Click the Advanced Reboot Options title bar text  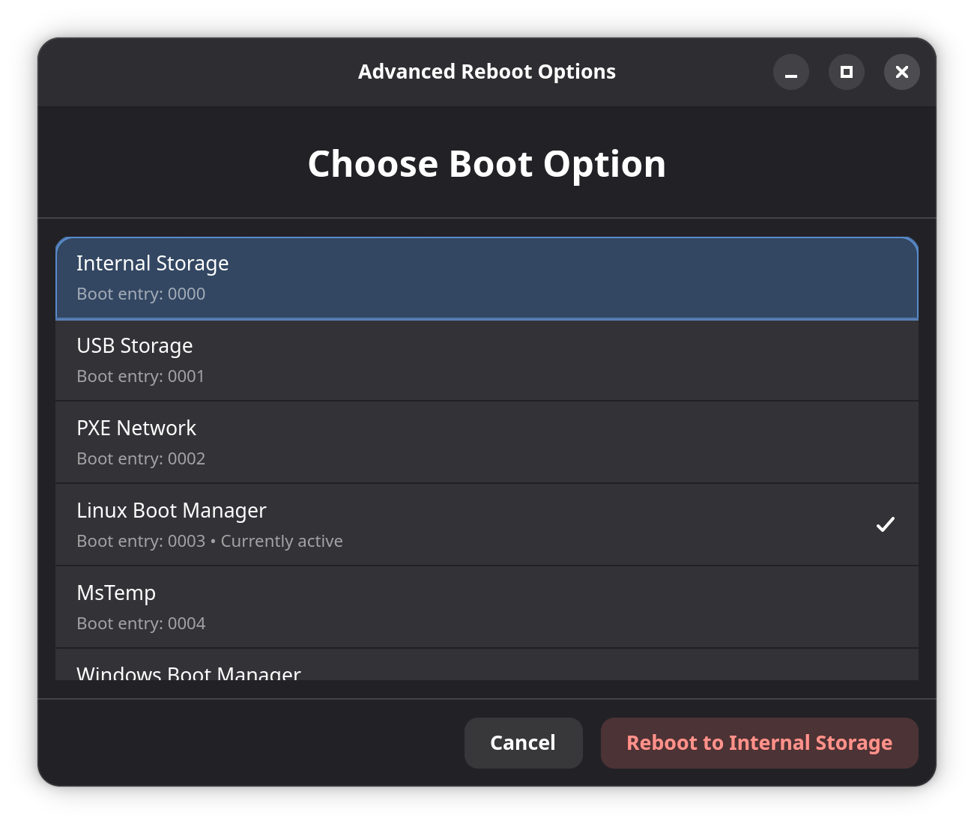(486, 72)
